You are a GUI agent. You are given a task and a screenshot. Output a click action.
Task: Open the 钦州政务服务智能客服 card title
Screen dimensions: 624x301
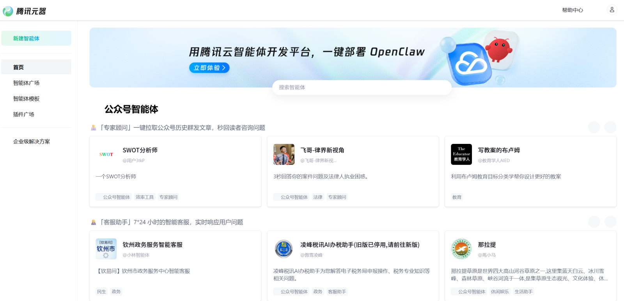152,245
